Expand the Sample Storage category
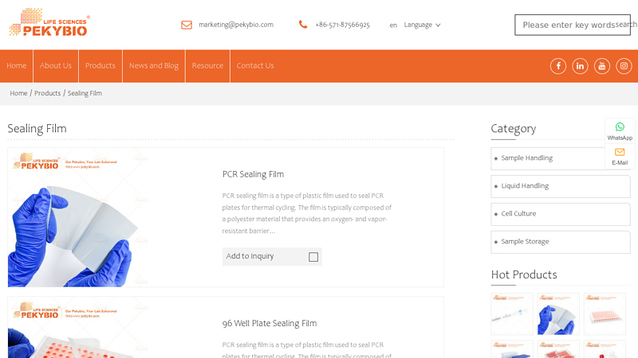 pos(561,242)
